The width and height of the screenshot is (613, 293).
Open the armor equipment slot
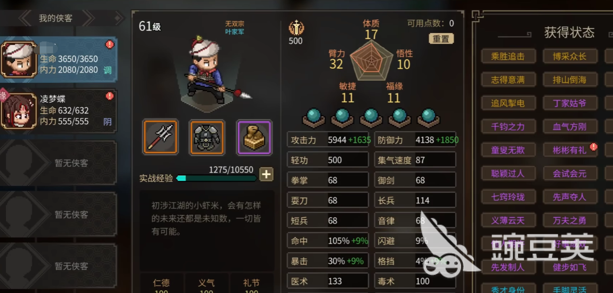pyautogui.click(x=207, y=137)
